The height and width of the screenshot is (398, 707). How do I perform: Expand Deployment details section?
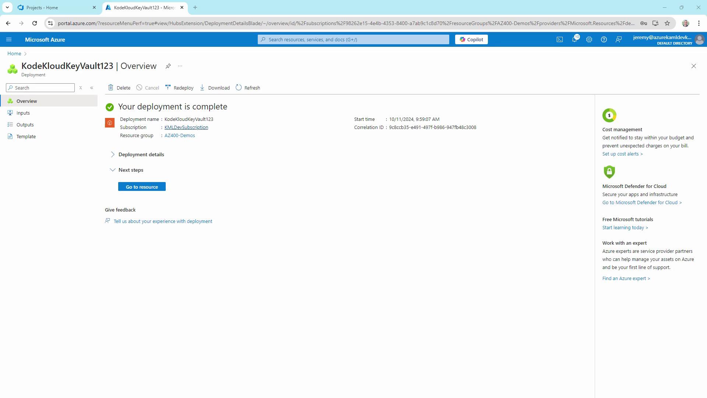141,154
